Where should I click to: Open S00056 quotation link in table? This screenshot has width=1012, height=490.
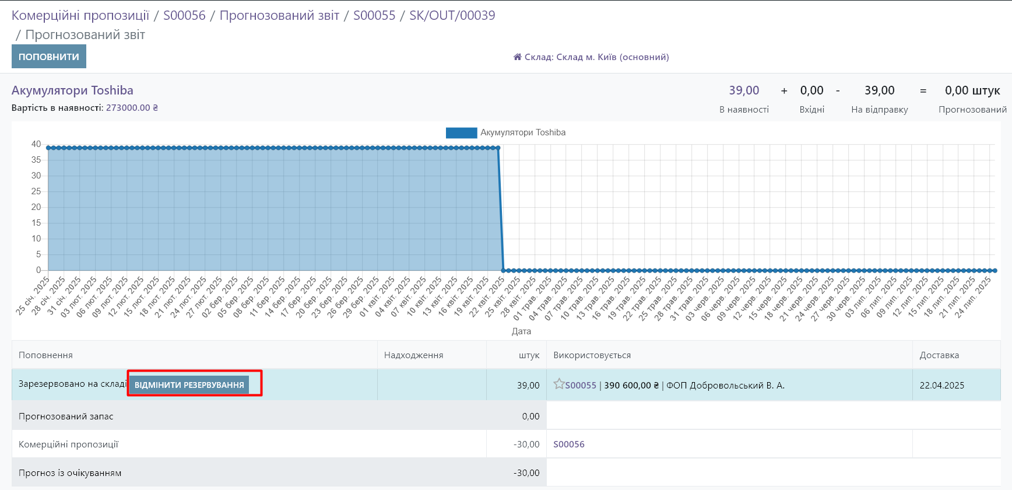568,444
